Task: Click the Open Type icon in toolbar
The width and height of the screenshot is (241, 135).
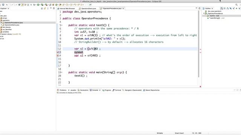Action: click(60, 5)
